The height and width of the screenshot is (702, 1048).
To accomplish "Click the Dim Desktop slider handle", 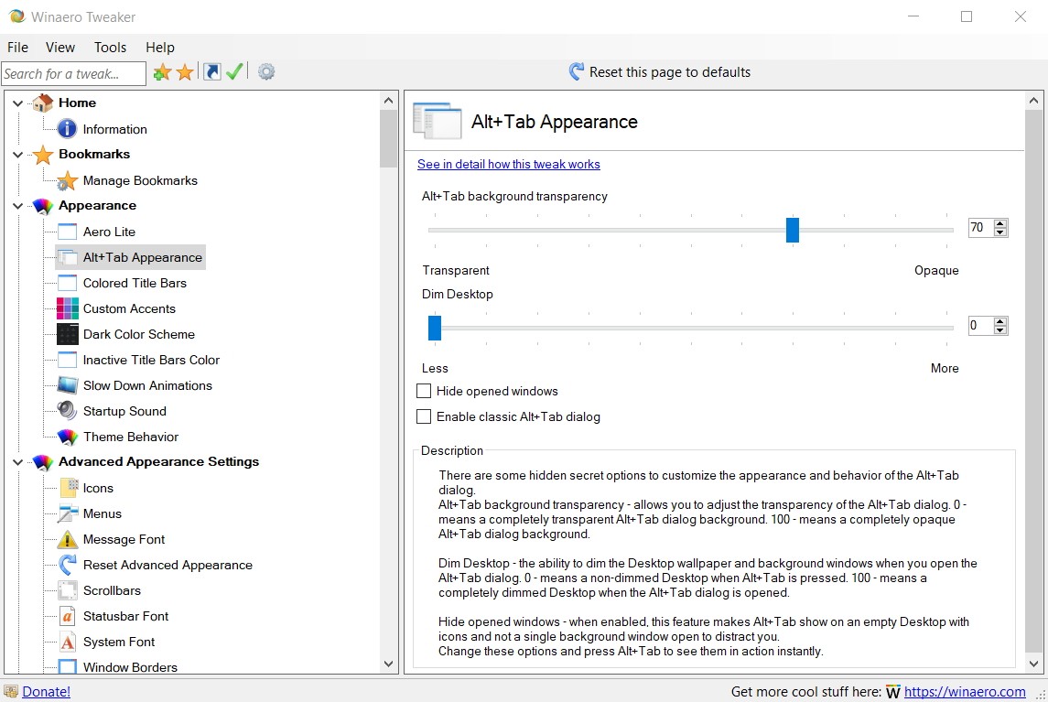I will click(x=434, y=327).
